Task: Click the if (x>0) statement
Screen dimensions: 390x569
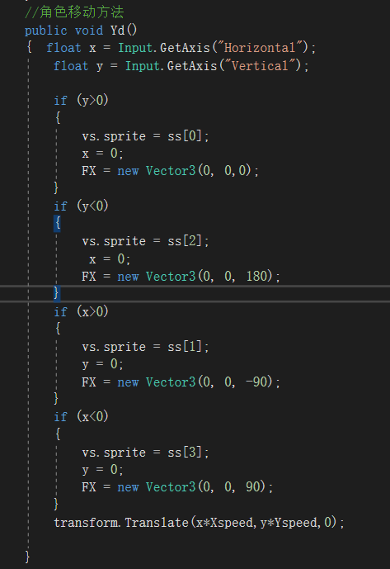Action: [x=81, y=311]
